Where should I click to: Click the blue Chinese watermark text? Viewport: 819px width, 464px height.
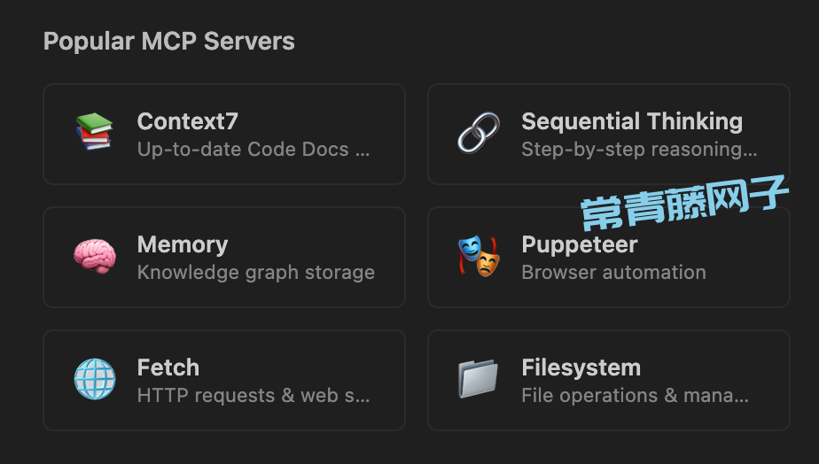click(x=684, y=203)
